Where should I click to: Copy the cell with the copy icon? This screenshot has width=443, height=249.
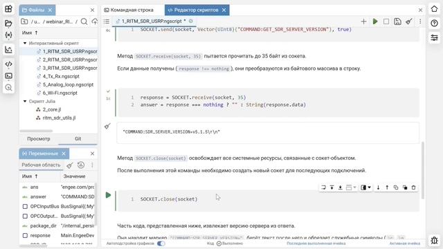tap(396, 187)
